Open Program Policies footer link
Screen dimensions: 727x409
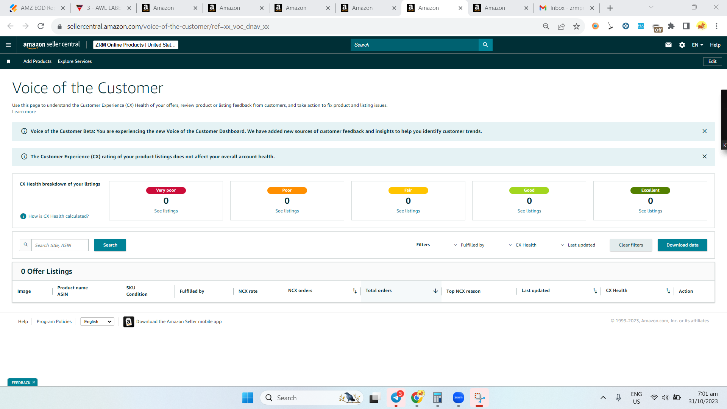tap(54, 322)
